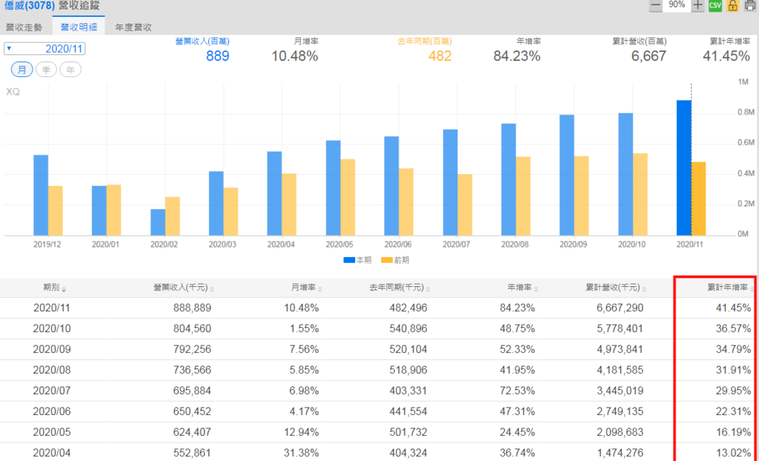Select the 年 period toggle

[x=70, y=70]
